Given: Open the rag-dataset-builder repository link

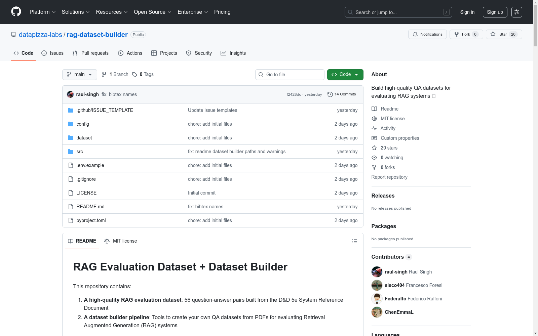Looking at the screenshot, I should click(97, 35).
